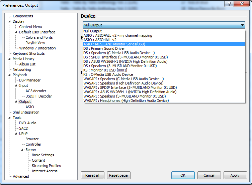Choose WASAPI : Speakers (3- MUSILAND Monitor 01 USD)
The height and width of the screenshot is (185, 252).
[x=164, y=96]
